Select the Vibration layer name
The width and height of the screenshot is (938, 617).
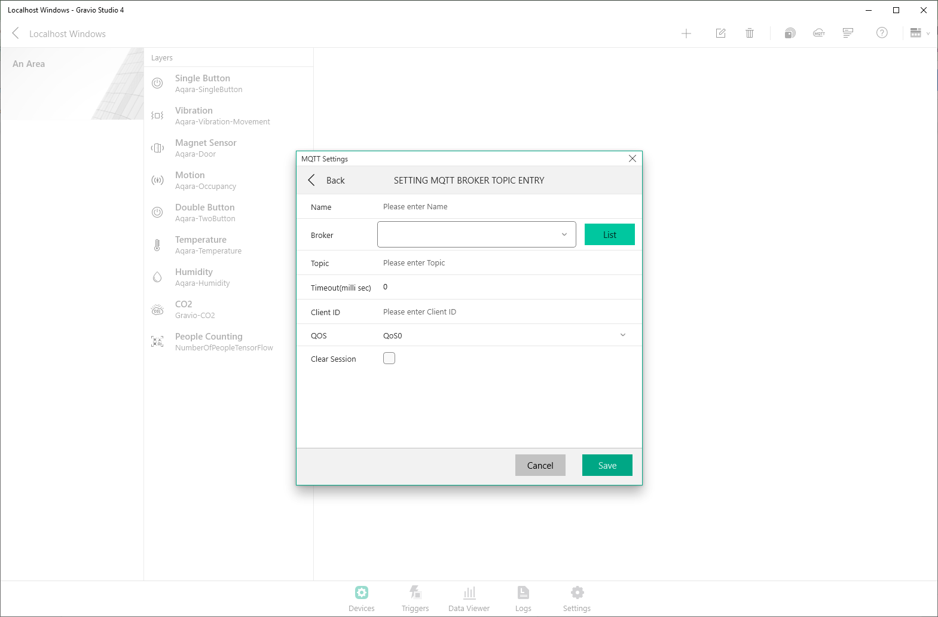[194, 111]
